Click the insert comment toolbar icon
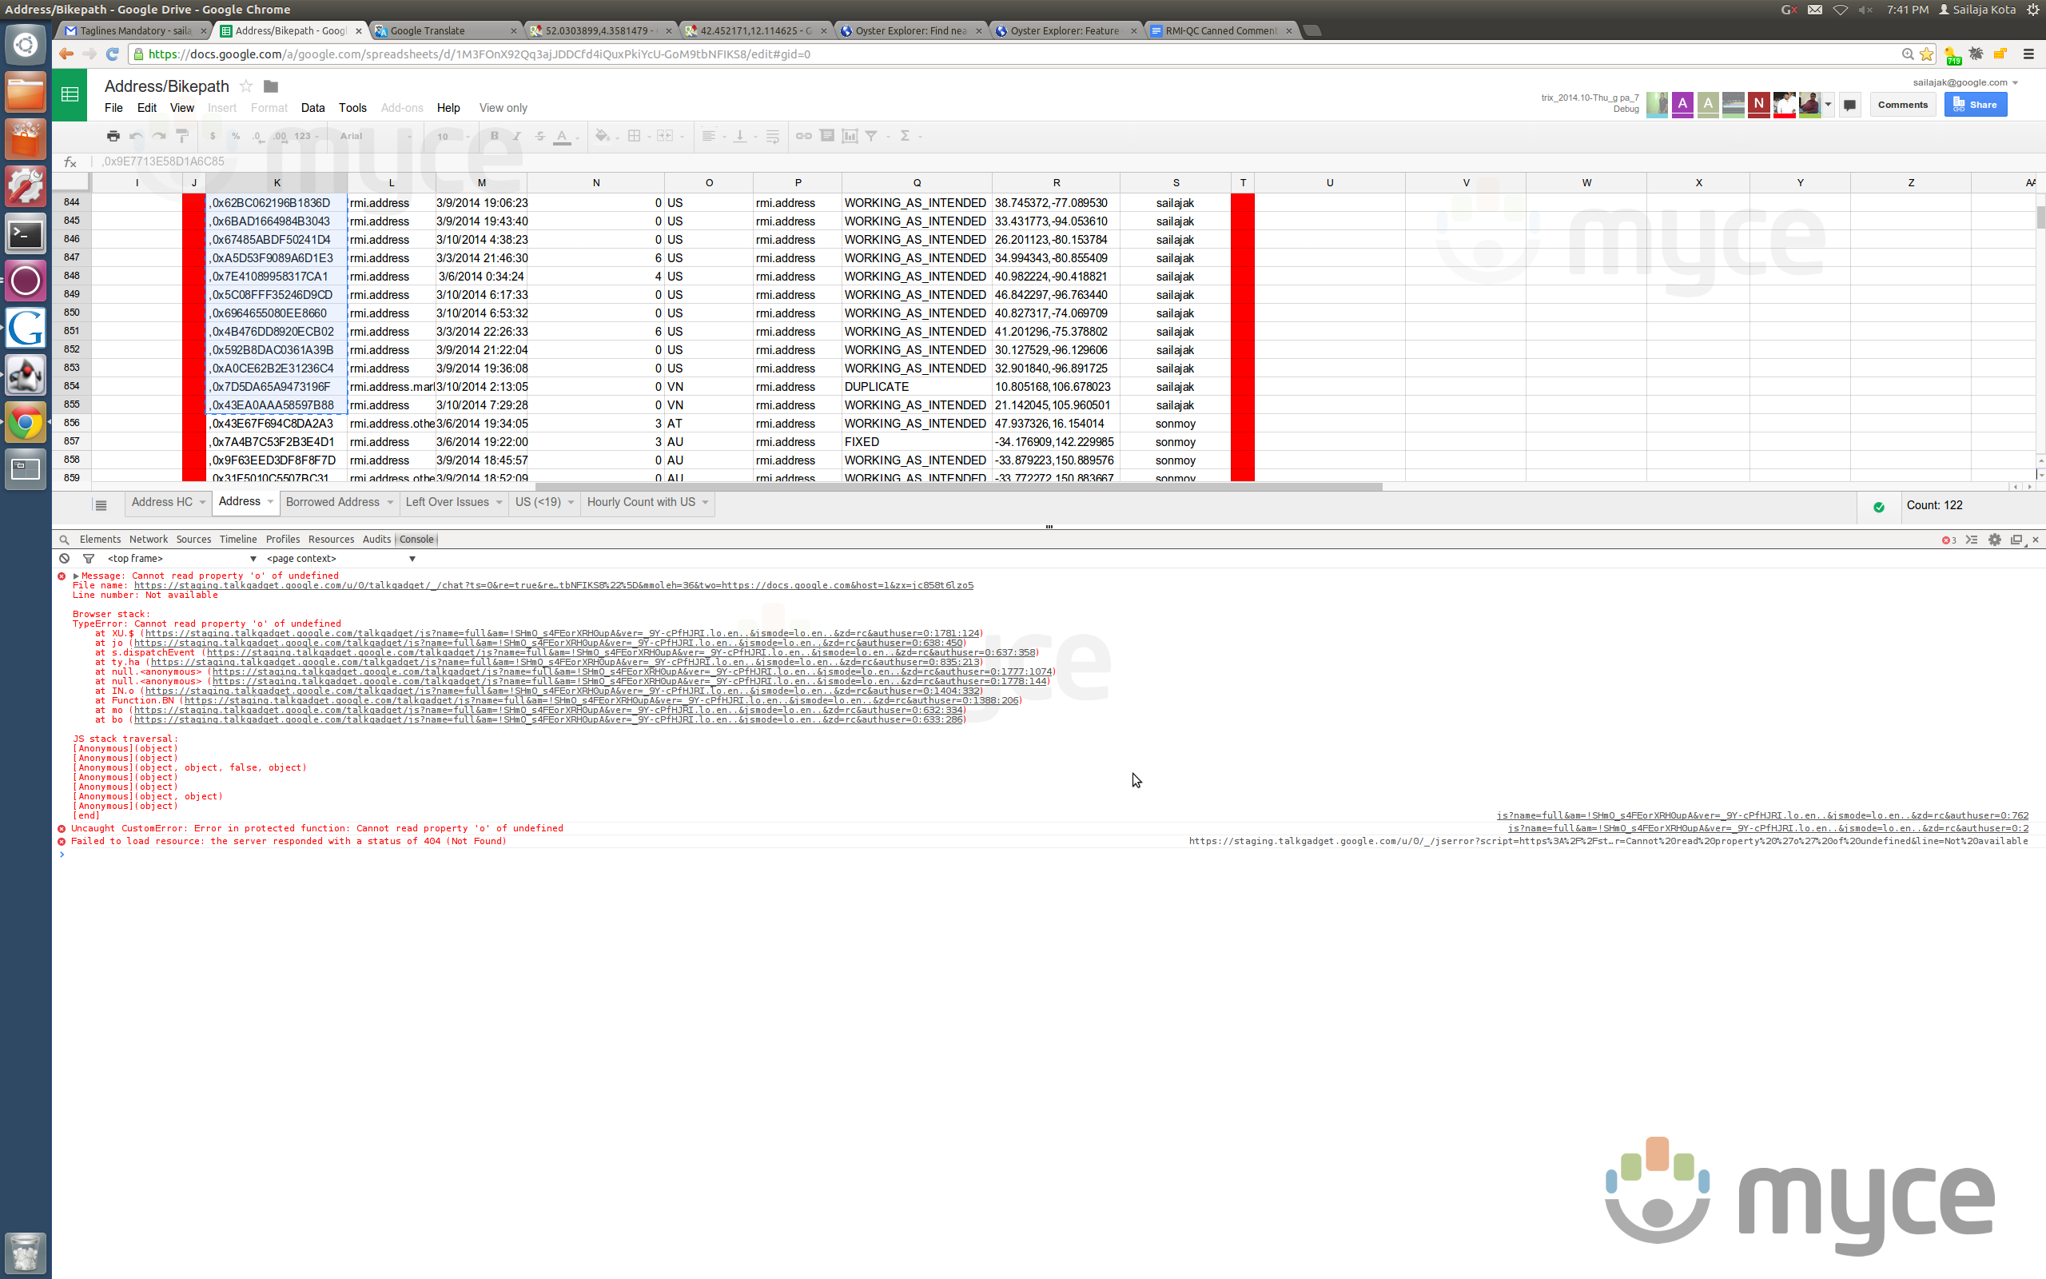Screen dimensions: 2046x1279 pos(827,136)
